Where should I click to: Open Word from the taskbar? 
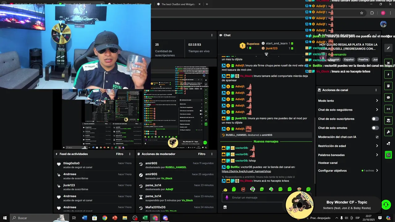coord(85,218)
